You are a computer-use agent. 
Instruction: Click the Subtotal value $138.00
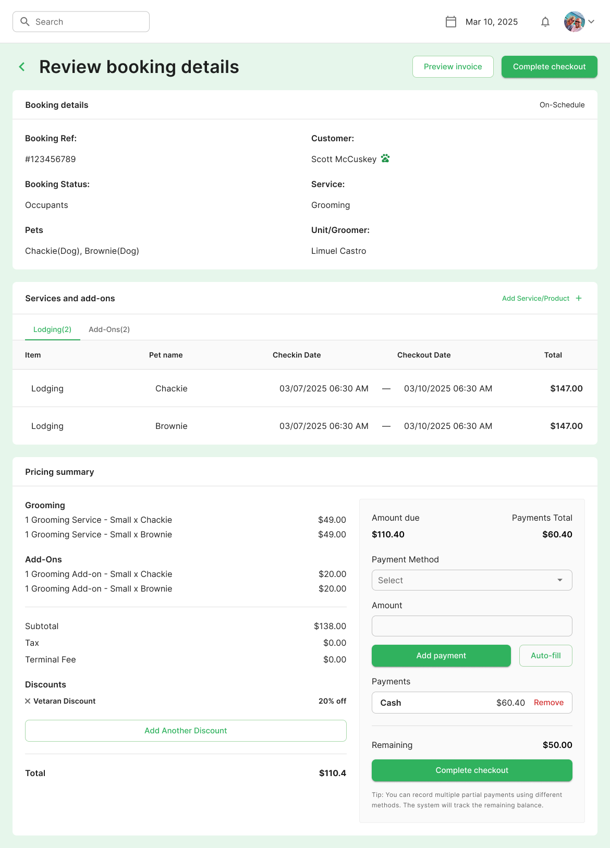(x=330, y=626)
